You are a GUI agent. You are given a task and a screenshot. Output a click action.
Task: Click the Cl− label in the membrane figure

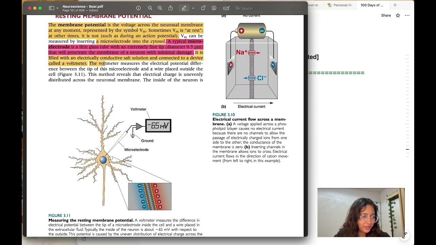coord(262,78)
